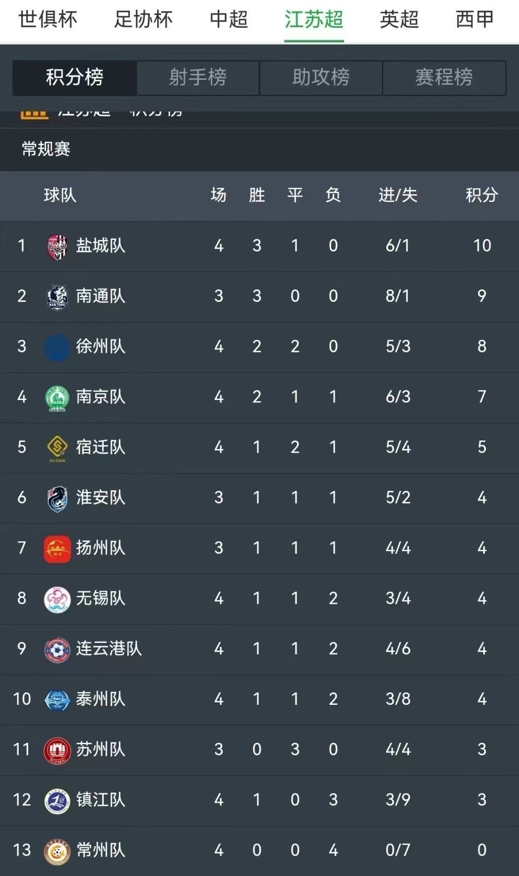Click the 积分 column header
This screenshot has height=876, width=519.
(482, 195)
